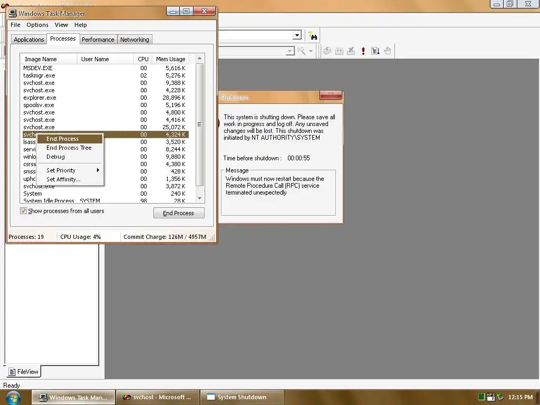Close the Shutdown dialog
This screenshot has width=540, height=405.
[331, 95]
